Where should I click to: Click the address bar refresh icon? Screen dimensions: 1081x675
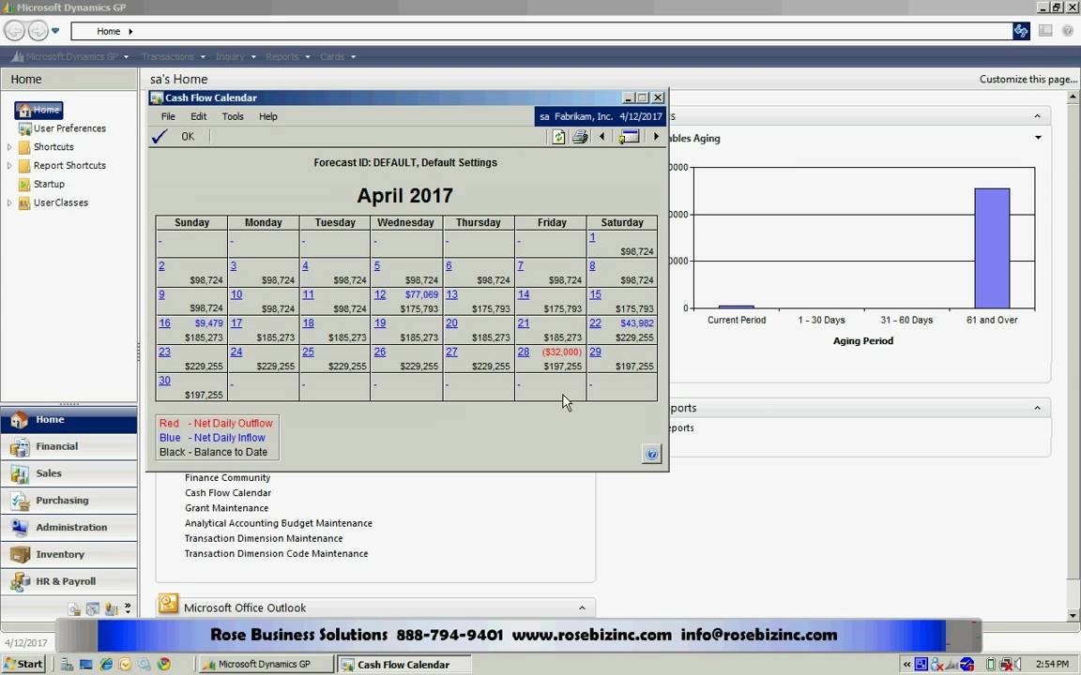pos(1021,30)
